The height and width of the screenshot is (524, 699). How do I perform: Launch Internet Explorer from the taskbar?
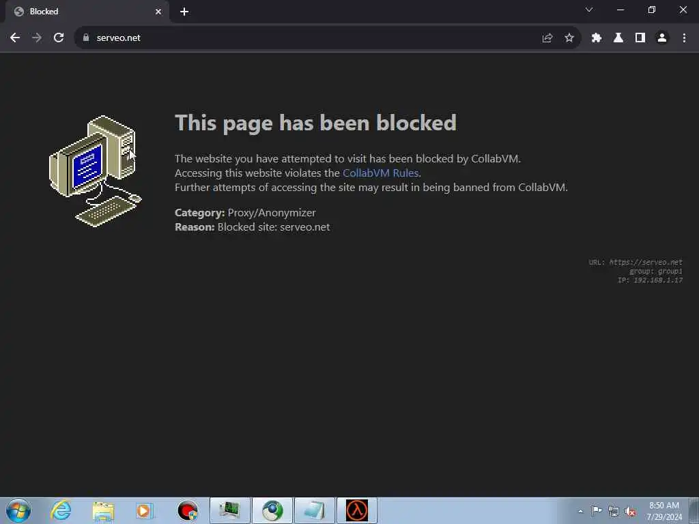[61, 510]
